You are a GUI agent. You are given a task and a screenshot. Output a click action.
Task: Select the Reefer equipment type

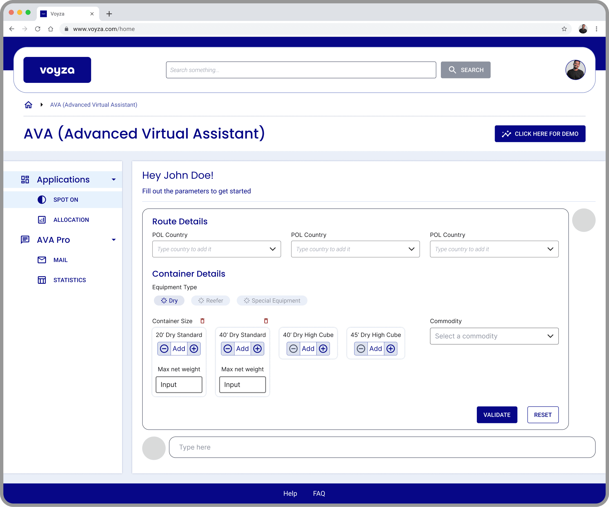211,301
